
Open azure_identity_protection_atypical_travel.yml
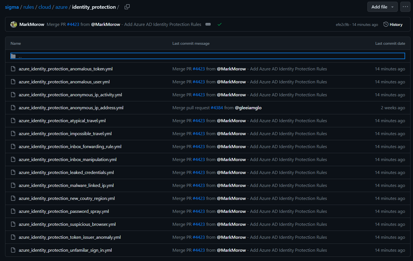pyautogui.click(x=62, y=121)
